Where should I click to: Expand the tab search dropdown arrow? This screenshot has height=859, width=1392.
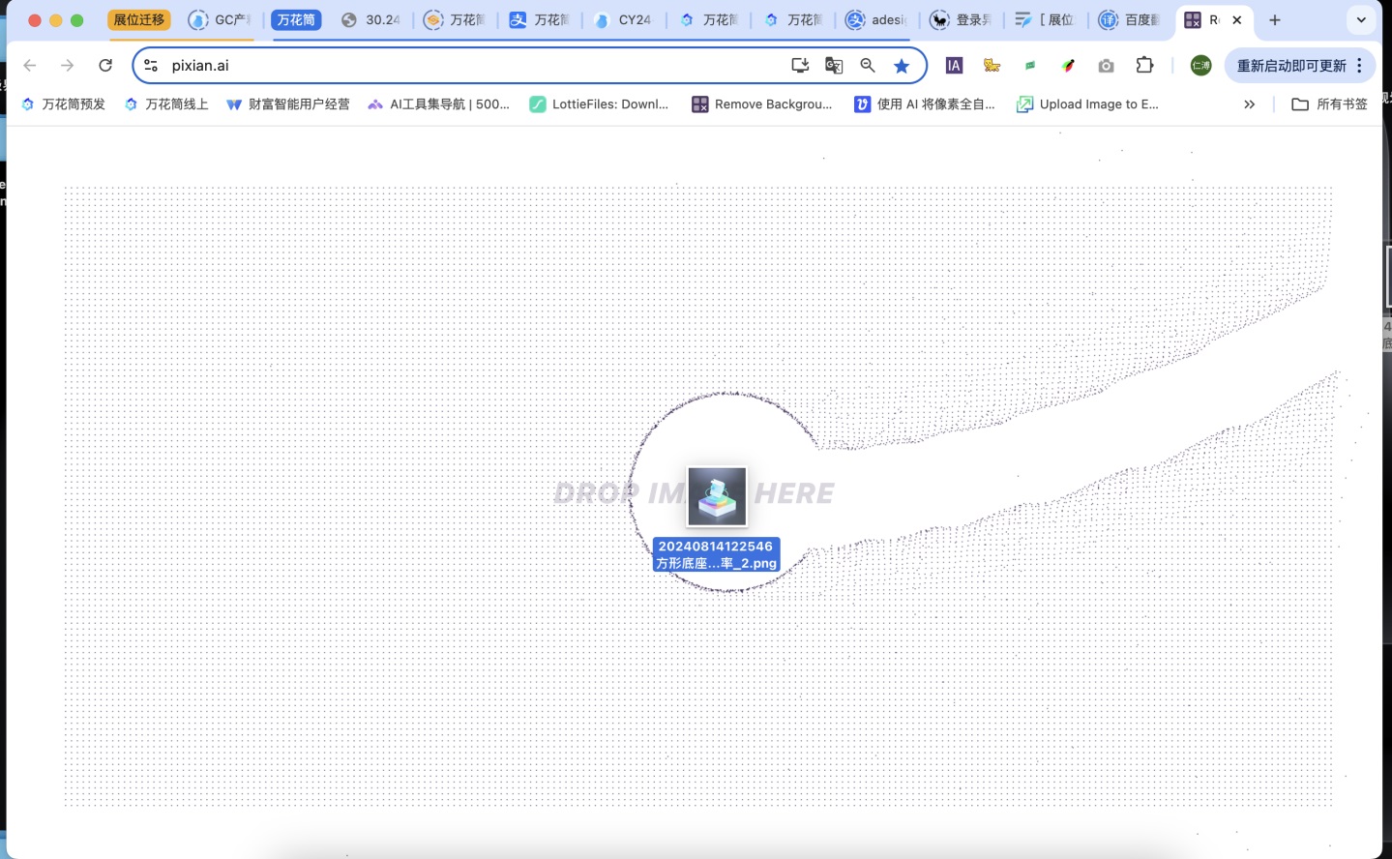click(1361, 20)
